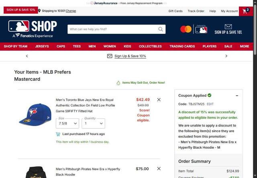The width and height of the screenshot is (257, 178).
Task: Open the Size 7 5/8 dropdown
Action: pos(67,123)
